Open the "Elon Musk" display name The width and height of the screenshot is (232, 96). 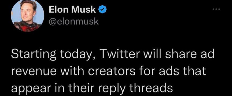(72, 10)
